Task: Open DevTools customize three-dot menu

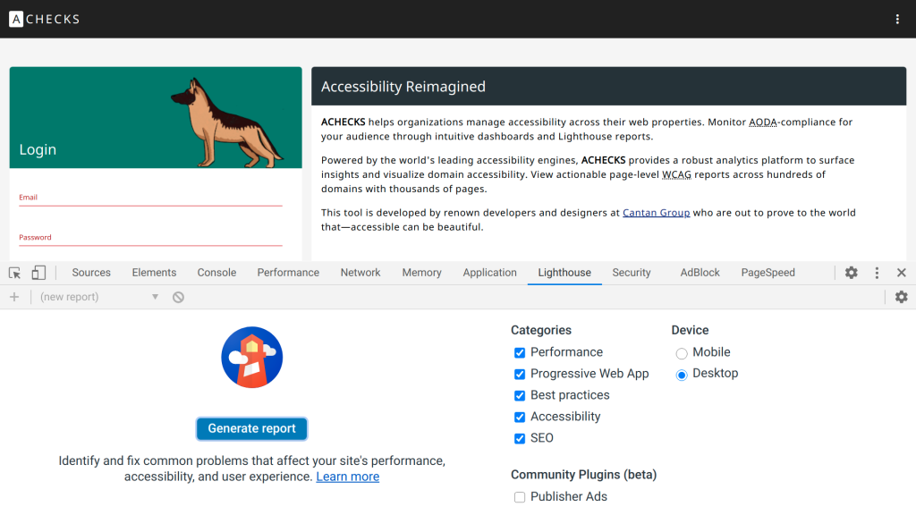Action: [x=877, y=273]
